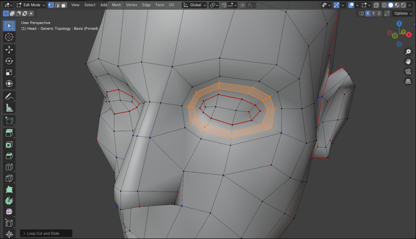Select the Bevel tool
This screenshot has width=416, height=239.
pos(9,156)
